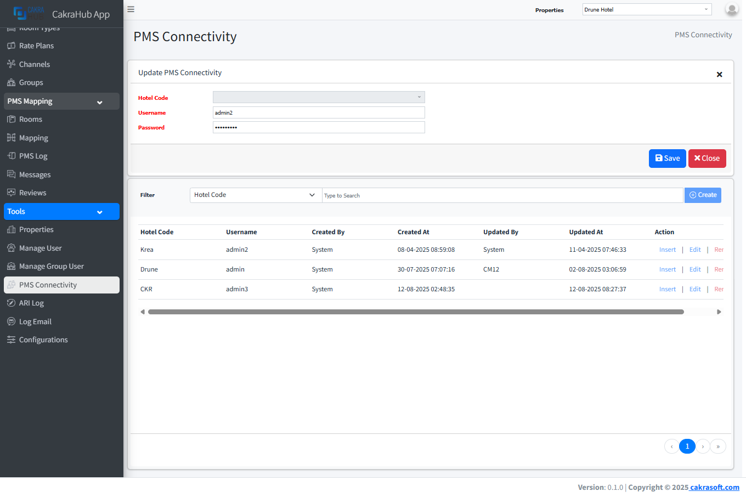Click the ARI Log icon

11,303
